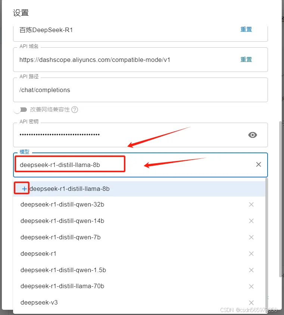Click the model dropdown list scrollbar
This screenshot has width=284, height=315.
pos(267,245)
